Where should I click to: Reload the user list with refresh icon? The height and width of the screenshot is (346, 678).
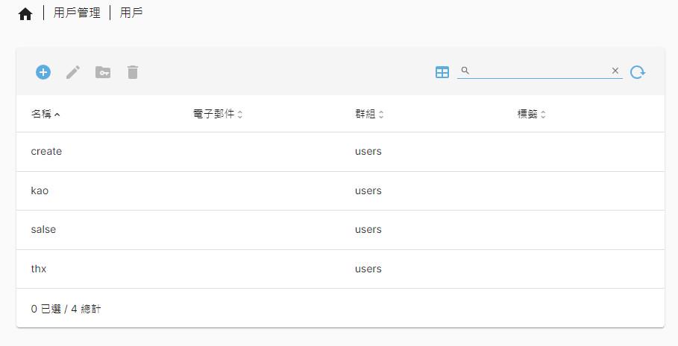click(x=638, y=72)
